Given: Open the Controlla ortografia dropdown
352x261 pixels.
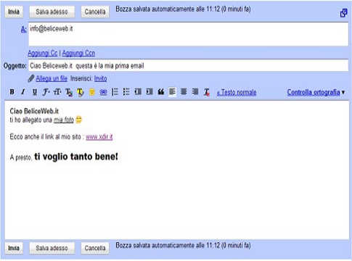Looking at the screenshot, I should [316, 92].
